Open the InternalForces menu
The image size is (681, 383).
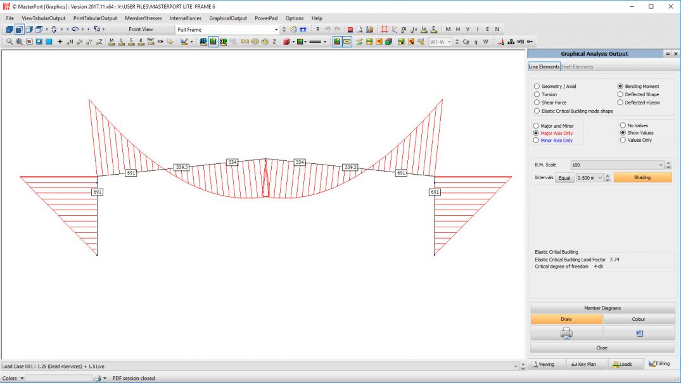(185, 18)
